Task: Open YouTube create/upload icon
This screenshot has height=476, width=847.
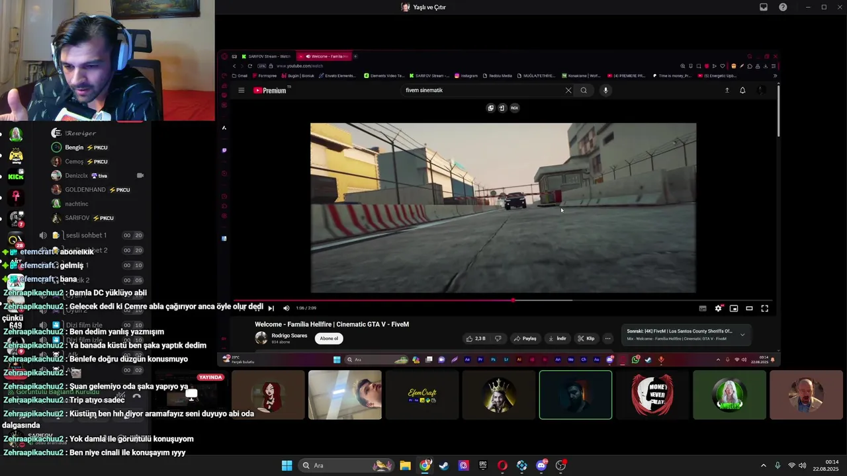Action: (727, 91)
